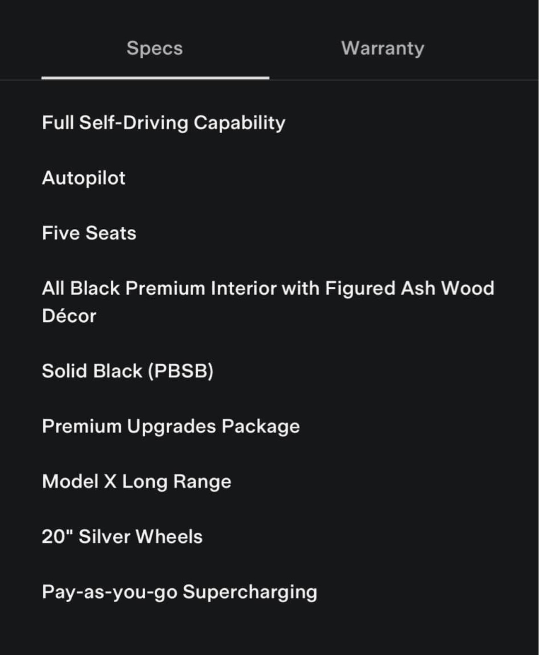Click the (PBSB) paint code
This screenshot has height=655, width=539.
181,371
